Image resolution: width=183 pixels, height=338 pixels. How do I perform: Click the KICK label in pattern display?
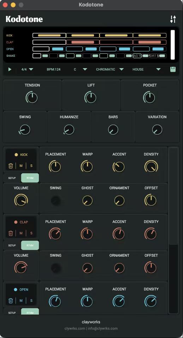pyautogui.click(x=10, y=36)
